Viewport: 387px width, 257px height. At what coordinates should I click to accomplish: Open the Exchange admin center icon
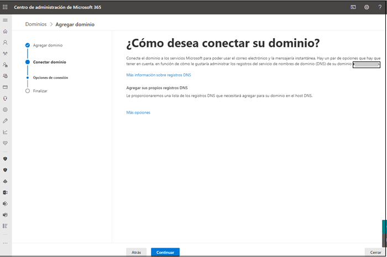(5, 192)
